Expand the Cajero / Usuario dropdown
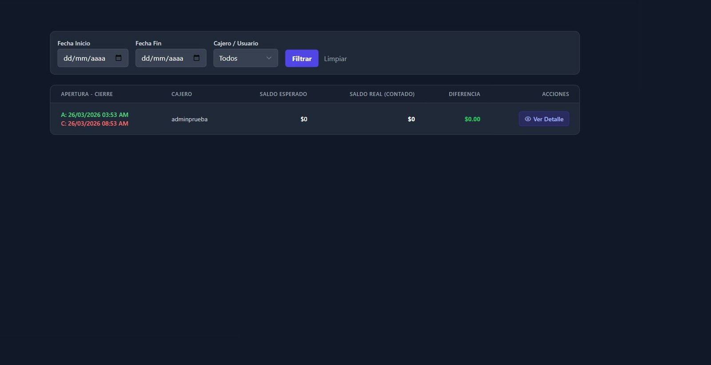The height and width of the screenshot is (365, 711). (x=246, y=58)
